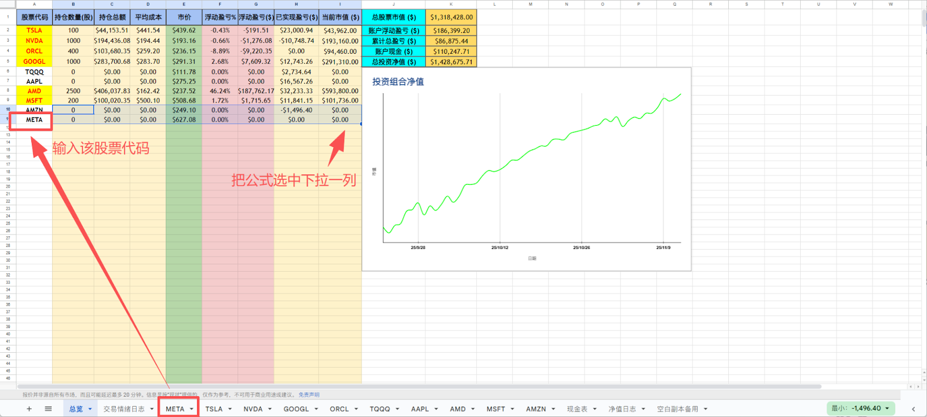Expand the MSFT tab dropdown arrow
927x417 pixels.
click(512, 409)
